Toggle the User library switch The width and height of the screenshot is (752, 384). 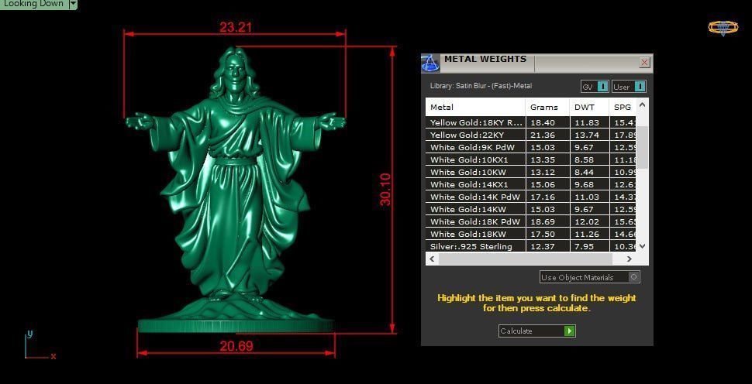[x=629, y=87]
